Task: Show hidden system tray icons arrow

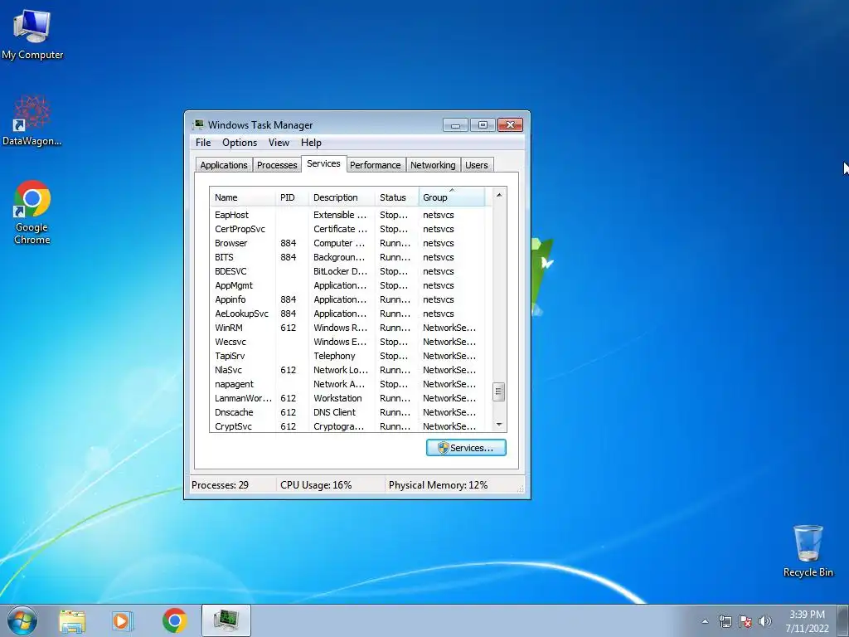Action: coord(705,621)
